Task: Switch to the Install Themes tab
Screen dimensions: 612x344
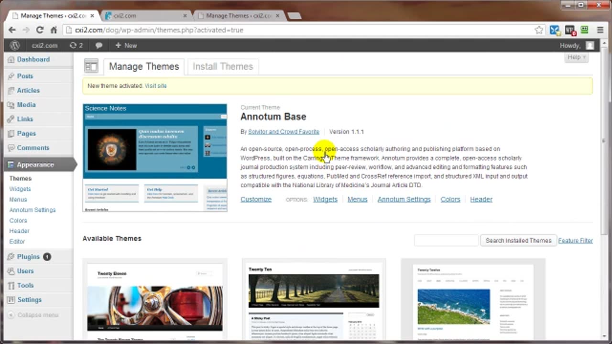Action: (223, 66)
